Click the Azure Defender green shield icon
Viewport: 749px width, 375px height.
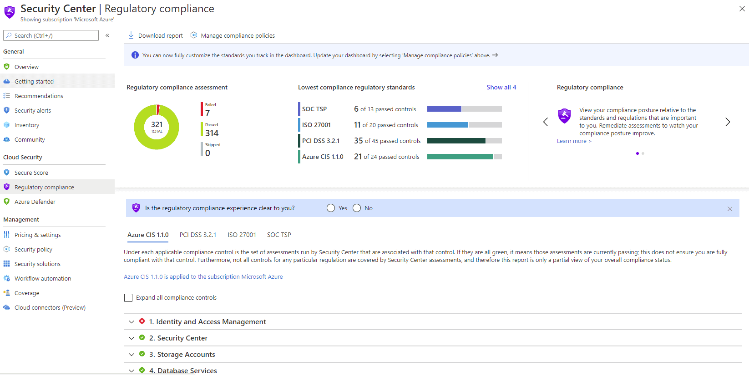(x=6, y=202)
